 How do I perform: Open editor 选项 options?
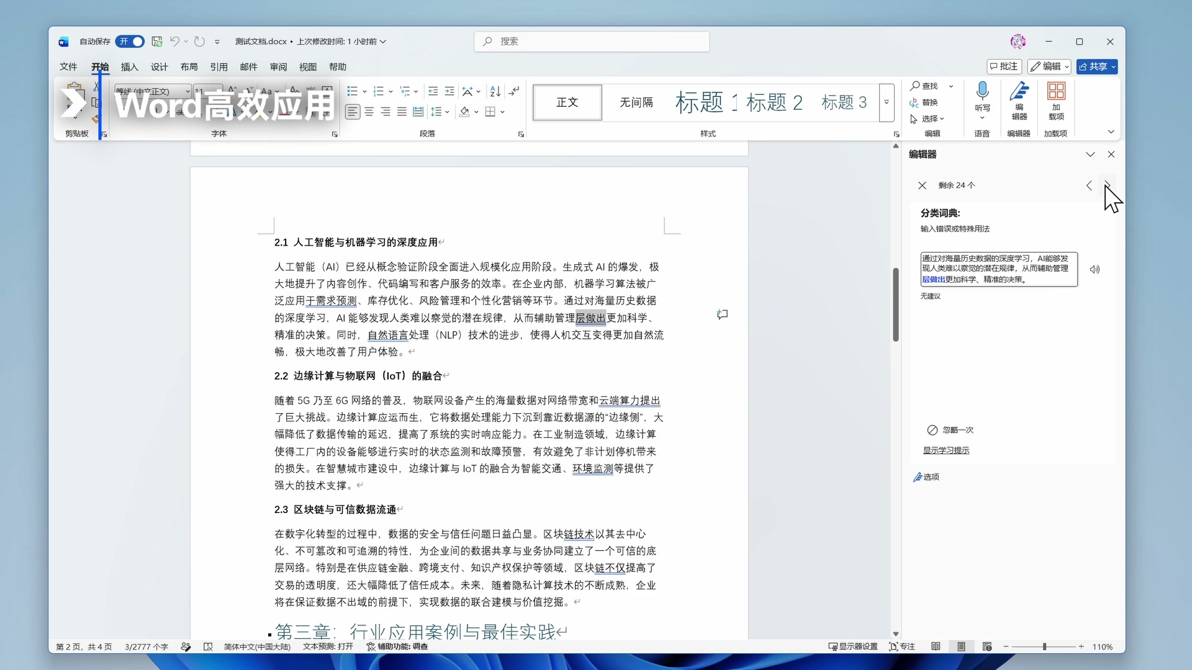point(926,477)
